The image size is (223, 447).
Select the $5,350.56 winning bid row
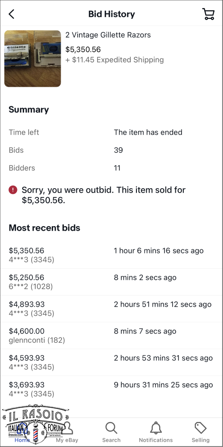tap(111, 255)
